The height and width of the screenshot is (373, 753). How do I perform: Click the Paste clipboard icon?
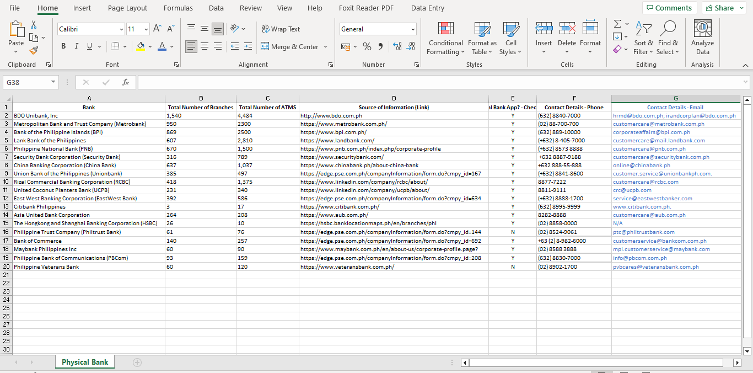(x=16, y=29)
